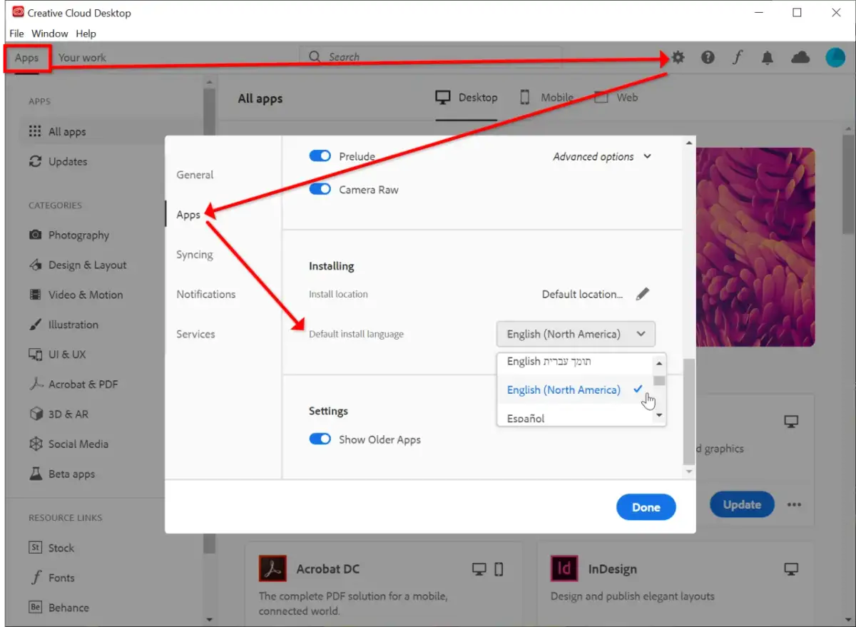Screen dimensions: 856x627
Task: Disable the Prelude auto-update toggle
Action: [x=320, y=156]
